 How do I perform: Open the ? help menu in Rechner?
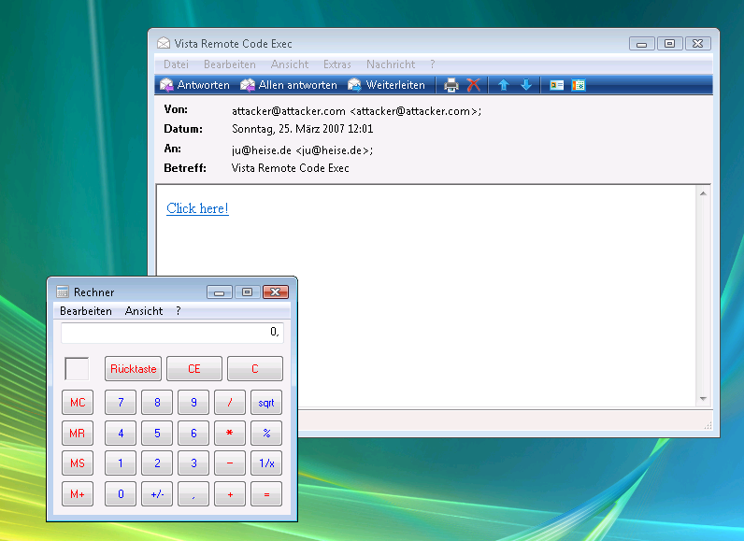coord(179,311)
